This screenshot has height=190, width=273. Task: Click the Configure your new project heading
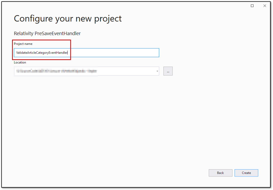click(x=68, y=19)
